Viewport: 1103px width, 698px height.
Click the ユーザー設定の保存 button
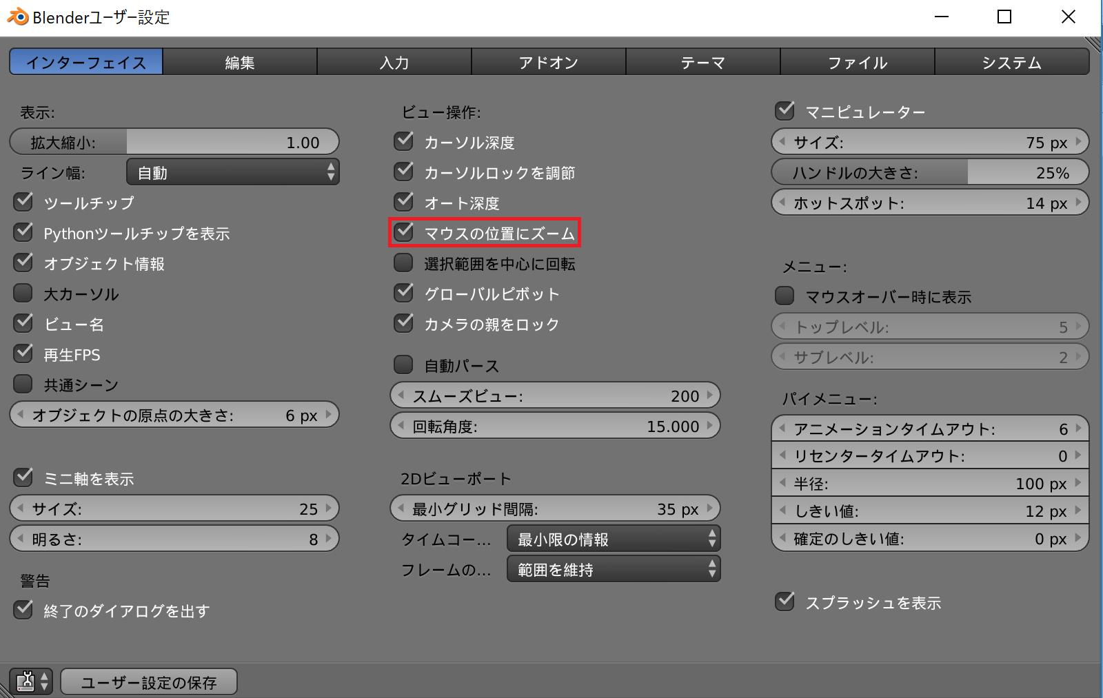coord(149,681)
